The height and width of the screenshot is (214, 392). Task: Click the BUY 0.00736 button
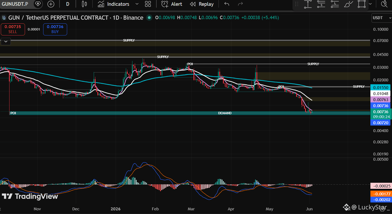coord(55,29)
